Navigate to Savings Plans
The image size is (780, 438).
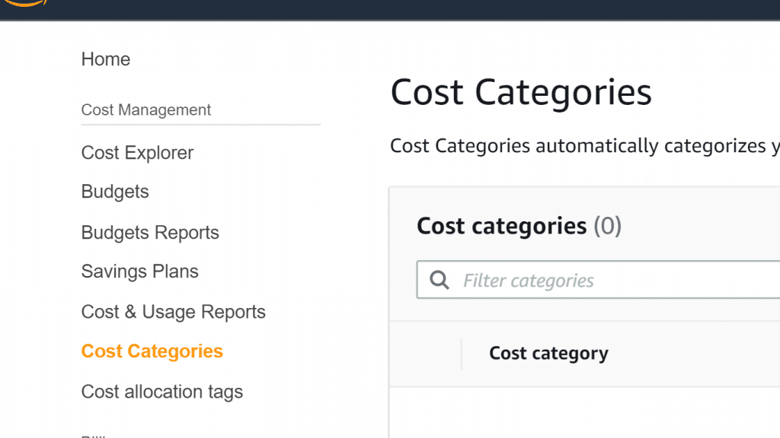click(x=140, y=271)
